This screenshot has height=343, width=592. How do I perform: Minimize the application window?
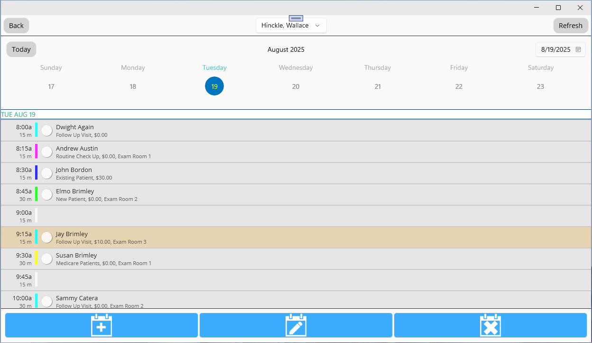536,8
